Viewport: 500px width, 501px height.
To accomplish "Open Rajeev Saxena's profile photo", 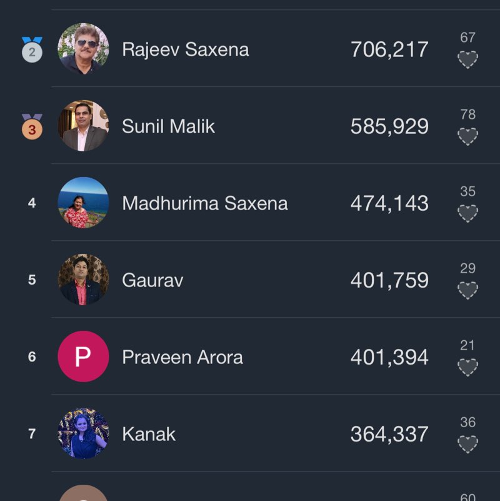I will coord(83,49).
